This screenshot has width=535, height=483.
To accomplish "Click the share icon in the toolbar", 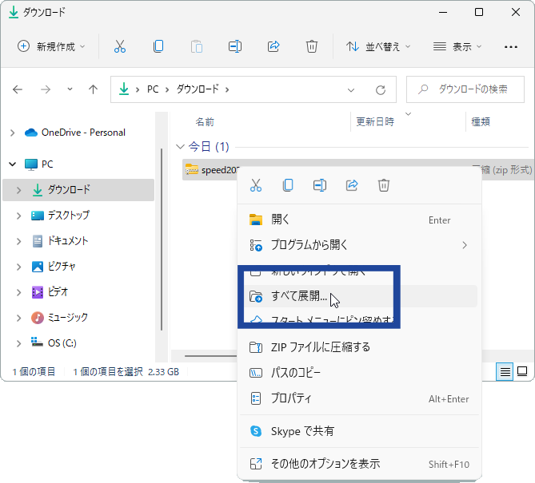I will pyautogui.click(x=273, y=46).
